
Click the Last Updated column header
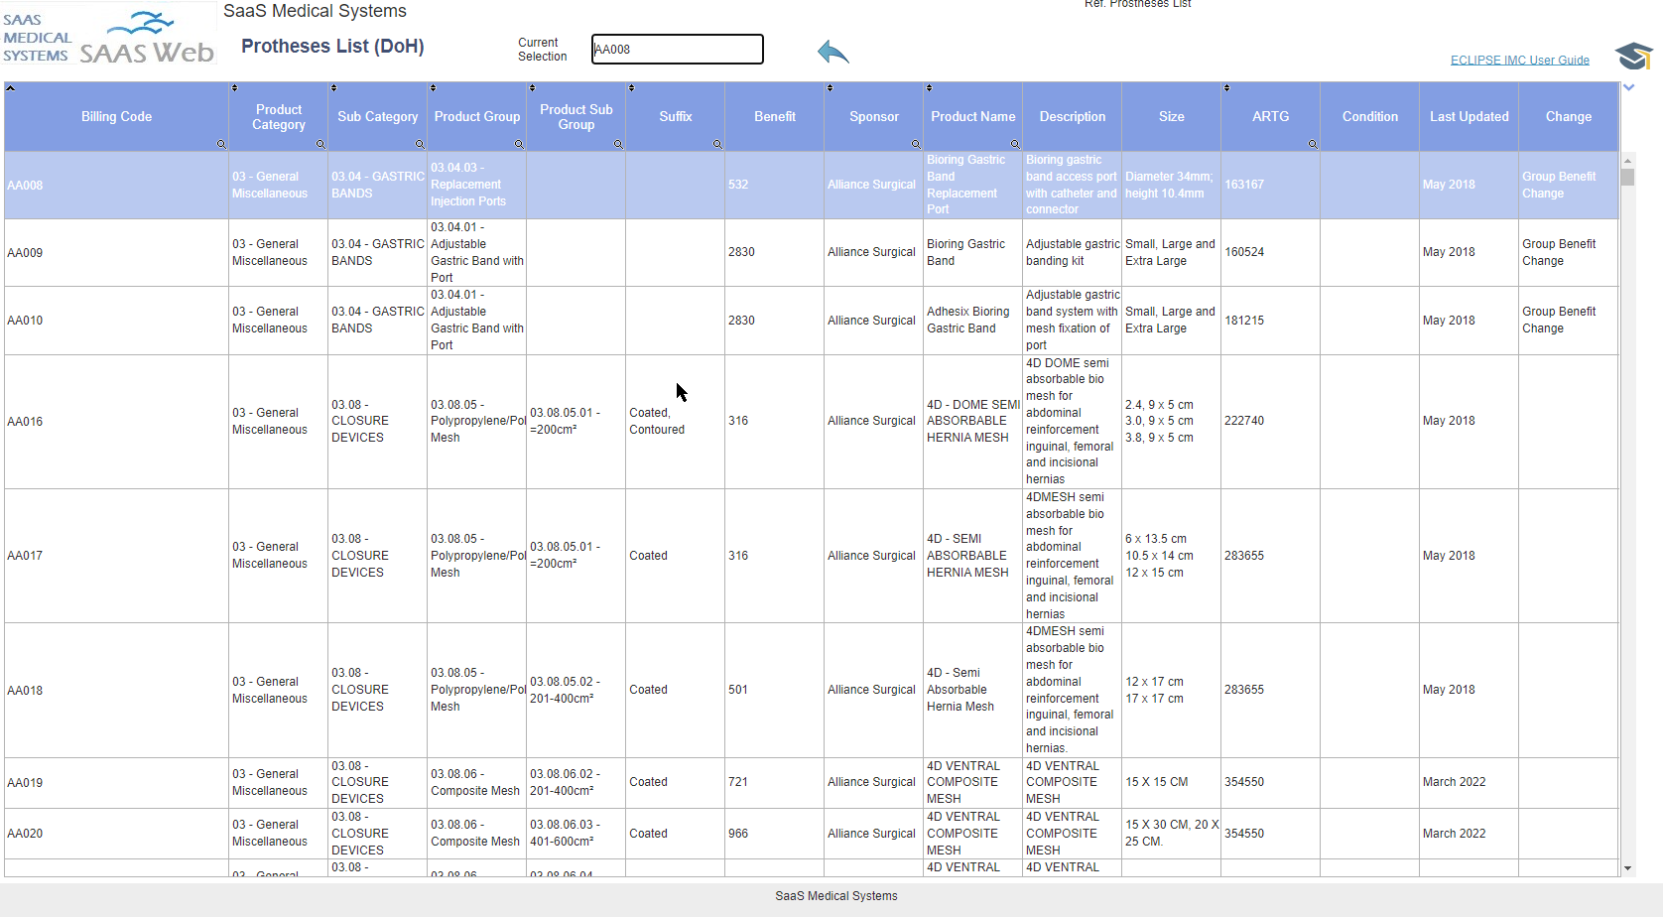point(1469,117)
